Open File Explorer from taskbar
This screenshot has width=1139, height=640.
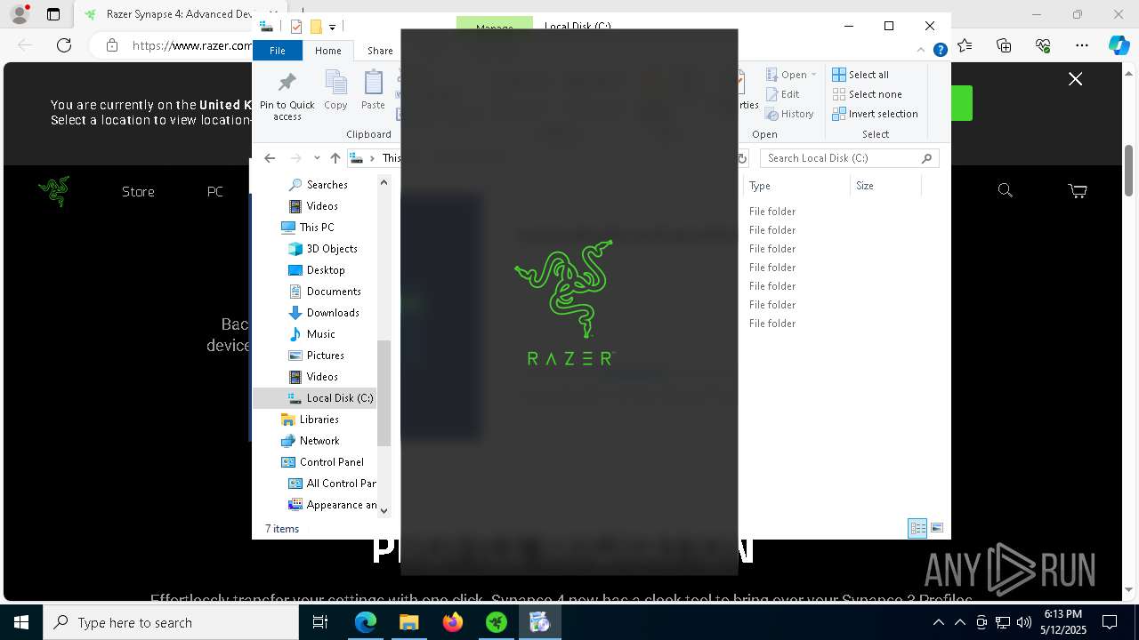pyautogui.click(x=408, y=622)
